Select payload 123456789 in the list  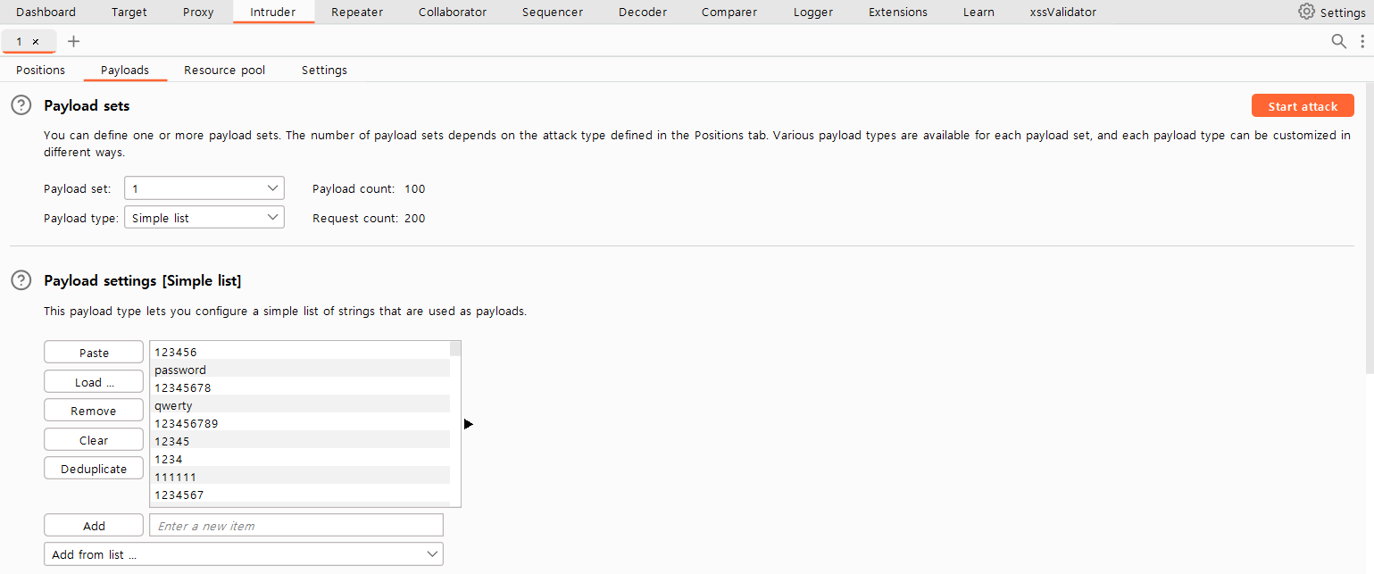click(x=300, y=423)
